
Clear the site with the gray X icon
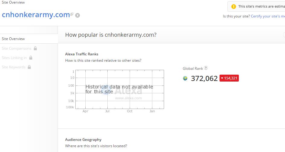[x=78, y=15]
